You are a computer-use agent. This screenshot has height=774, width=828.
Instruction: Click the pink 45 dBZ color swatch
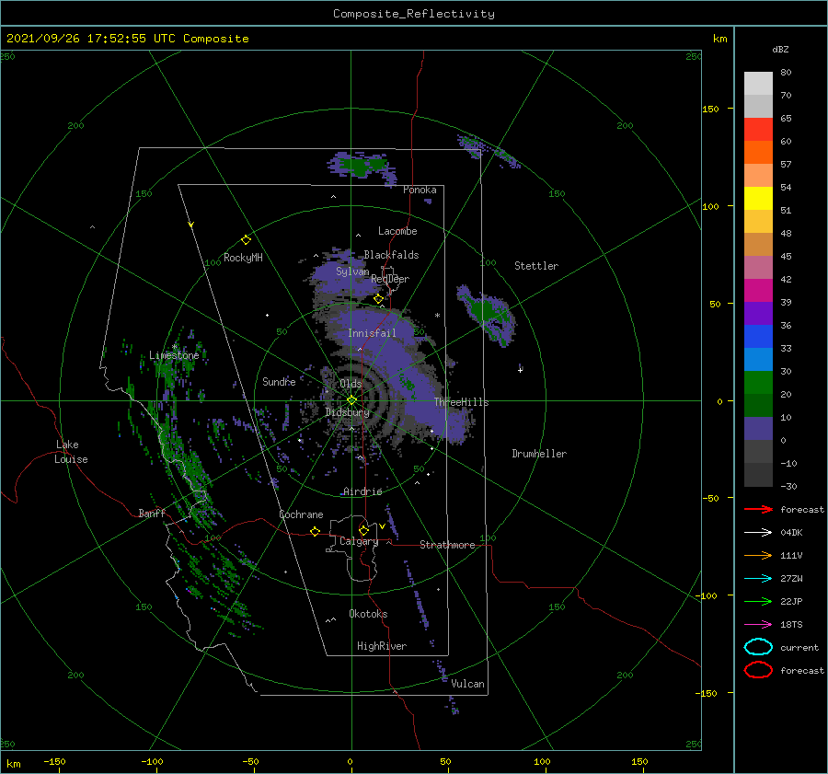(x=758, y=267)
